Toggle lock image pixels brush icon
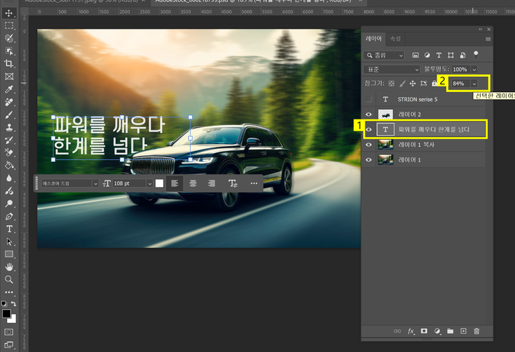 pos(402,84)
